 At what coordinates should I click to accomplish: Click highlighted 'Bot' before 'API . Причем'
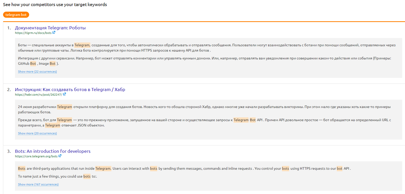[253, 120]
